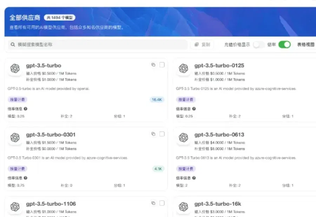
Task: Click the gpt-3.5-turbo-16k OpenAI logo icon
Action: coord(183,207)
